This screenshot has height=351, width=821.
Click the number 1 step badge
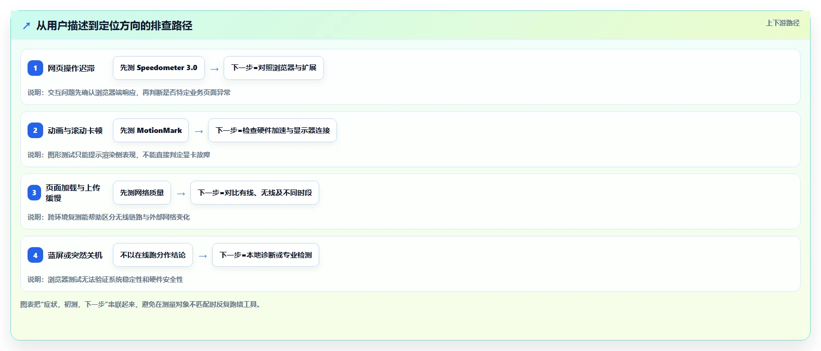pos(35,68)
